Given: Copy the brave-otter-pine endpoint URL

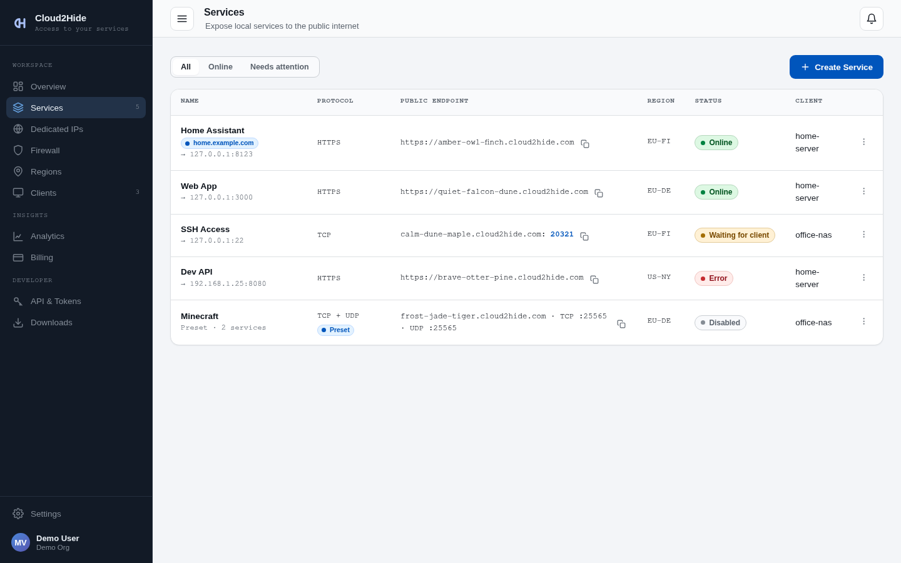Looking at the screenshot, I should [x=594, y=280].
